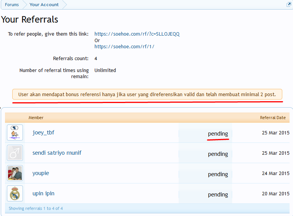Open joey_tbf's avatar image
The width and height of the screenshot is (293, 216).
(x=15, y=133)
